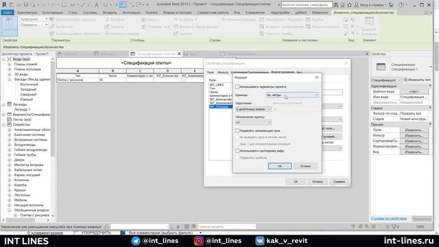The width and height of the screenshot is (439, 247).
Task: Close the Format dialog with X
Action: (x=317, y=78)
